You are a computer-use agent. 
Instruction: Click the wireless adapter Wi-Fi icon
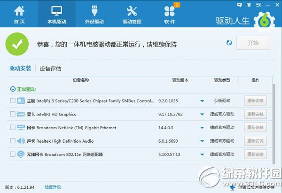(x=21, y=154)
